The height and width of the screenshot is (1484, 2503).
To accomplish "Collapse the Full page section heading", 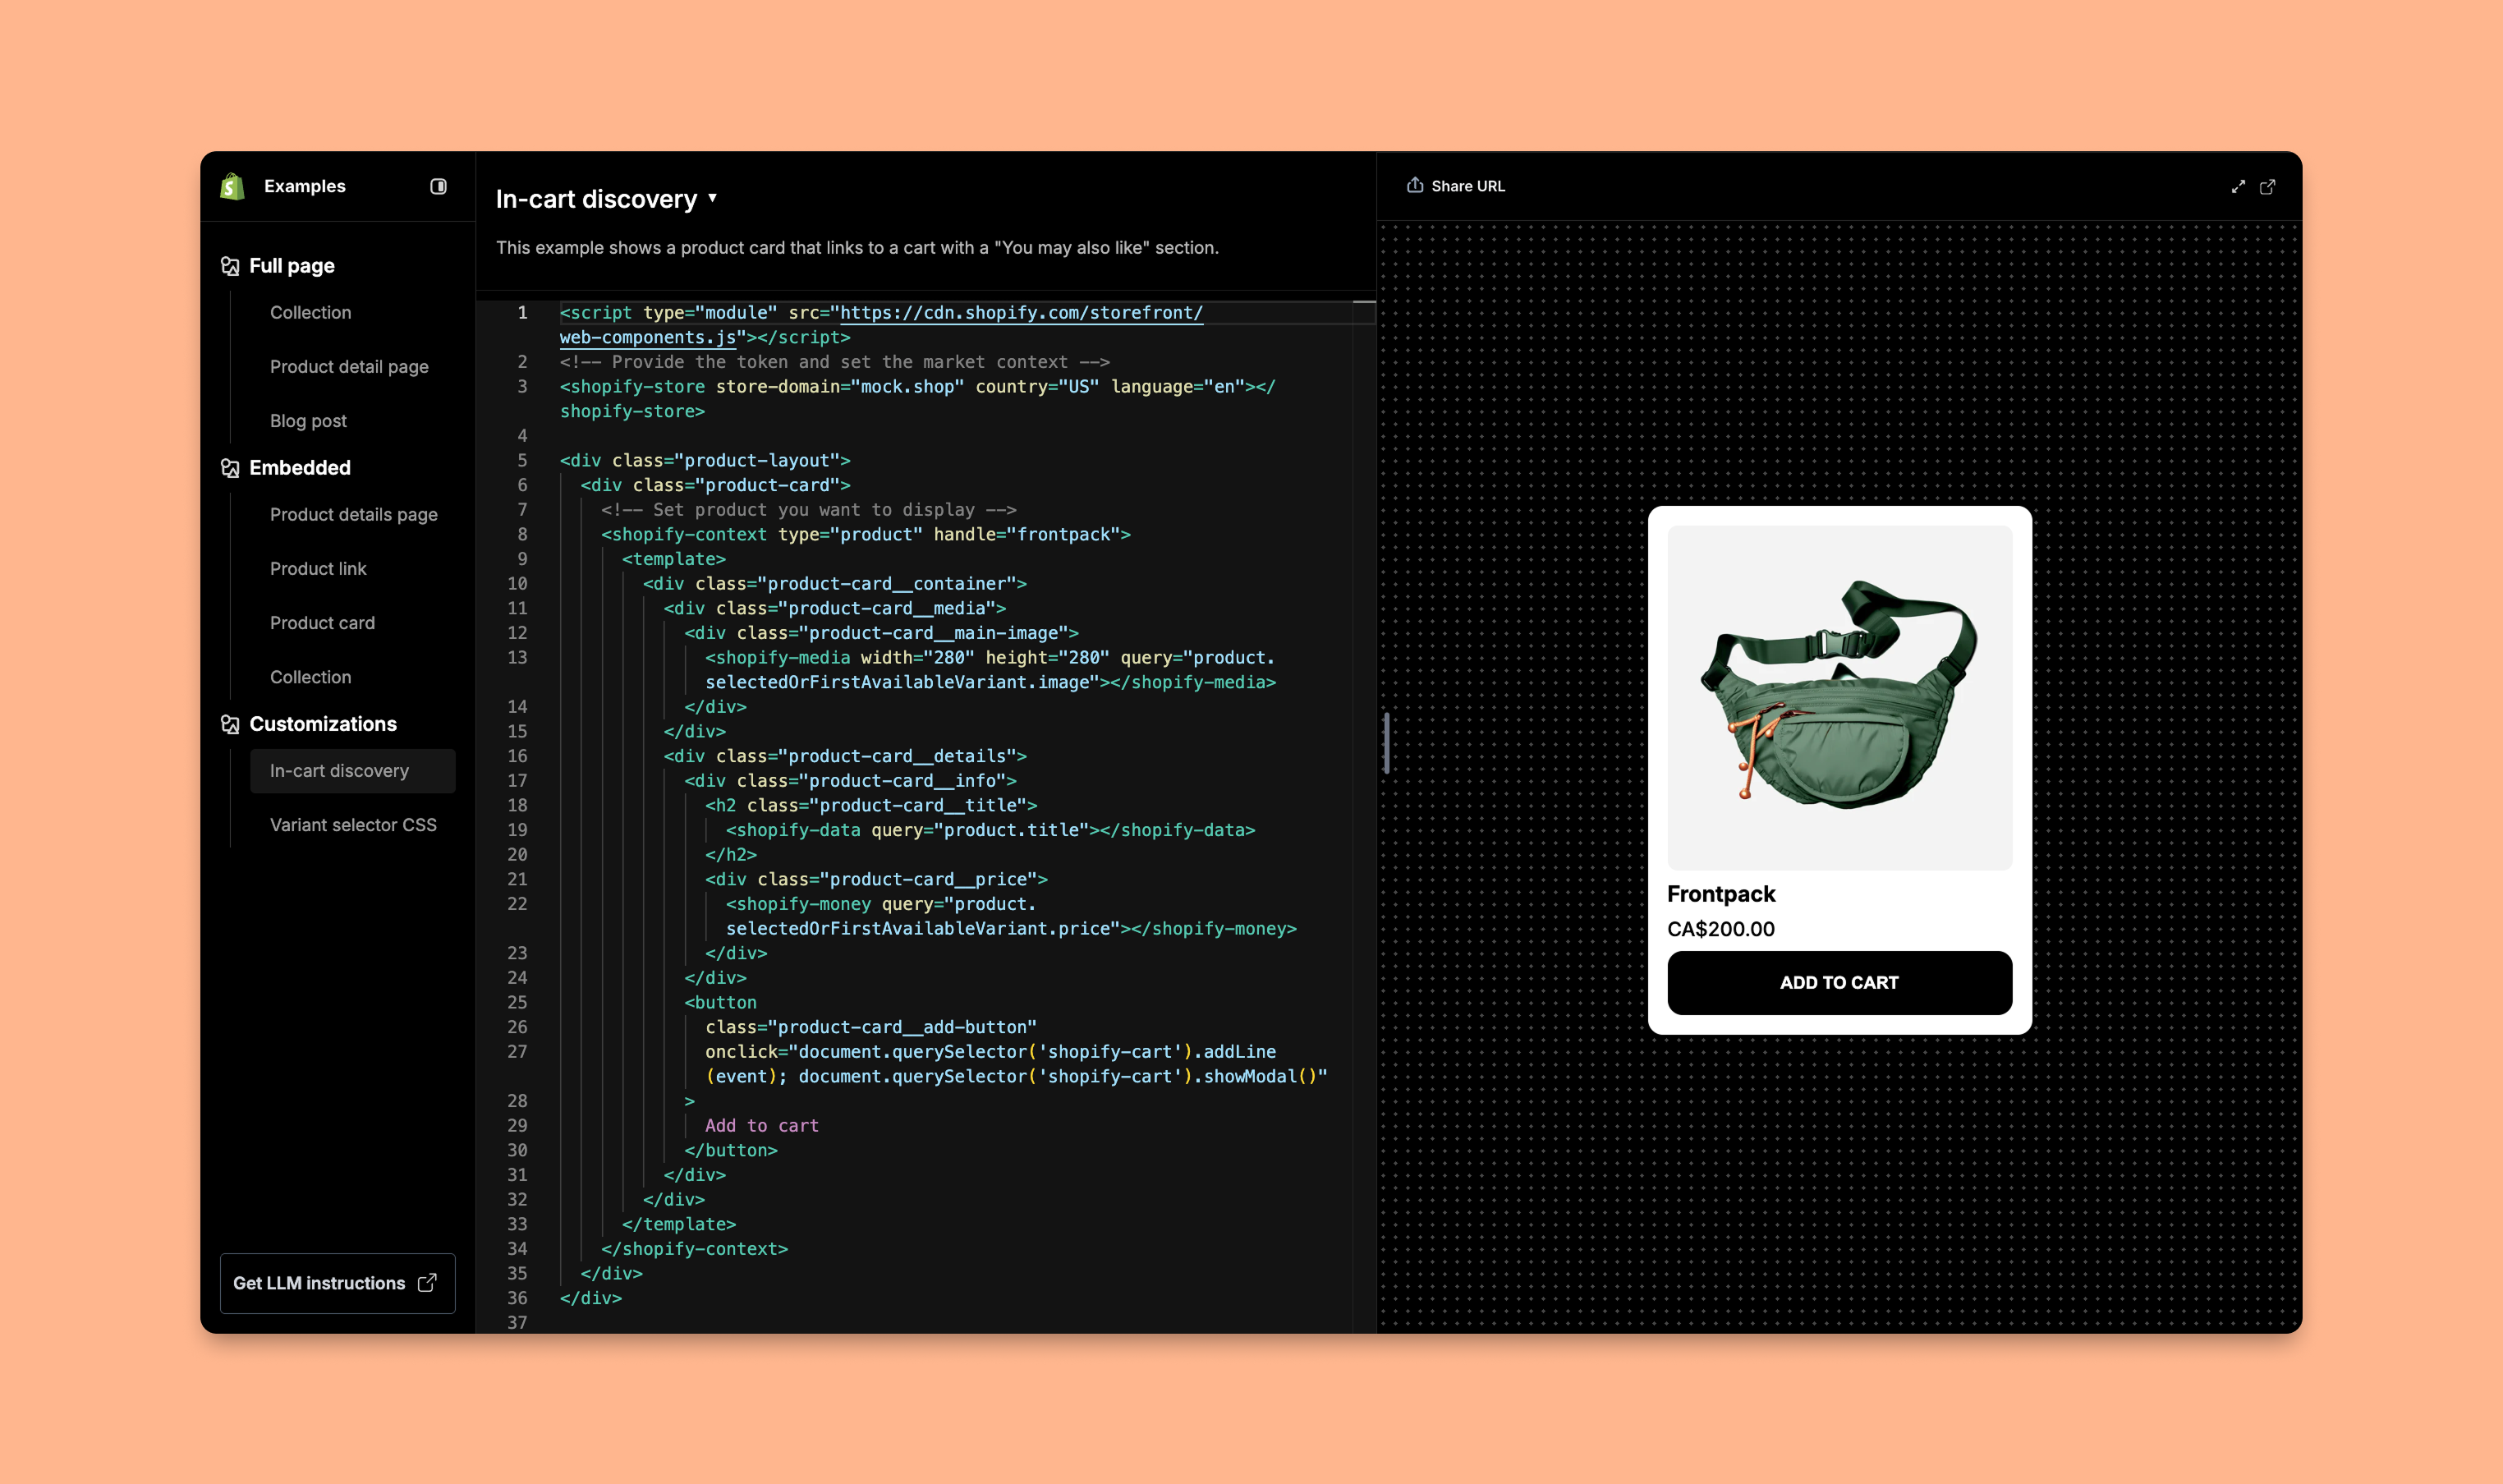I will 292,266.
